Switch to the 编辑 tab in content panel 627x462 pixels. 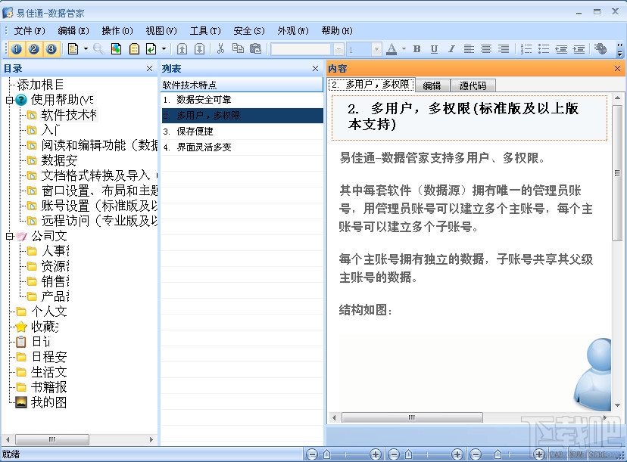click(x=432, y=85)
